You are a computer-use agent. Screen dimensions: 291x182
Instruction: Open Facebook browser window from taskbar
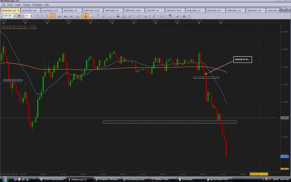click(x=108, y=179)
